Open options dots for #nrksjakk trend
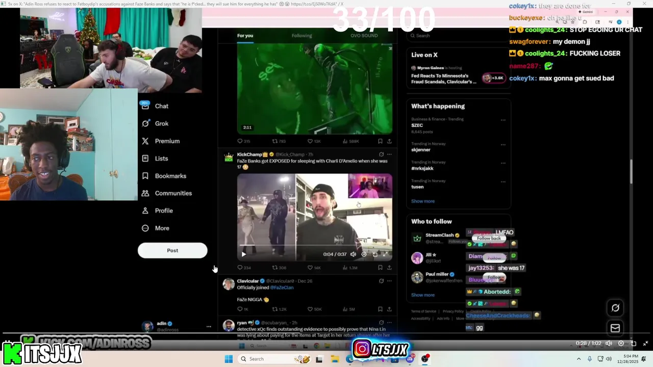This screenshot has height=367, width=653. coord(503,163)
